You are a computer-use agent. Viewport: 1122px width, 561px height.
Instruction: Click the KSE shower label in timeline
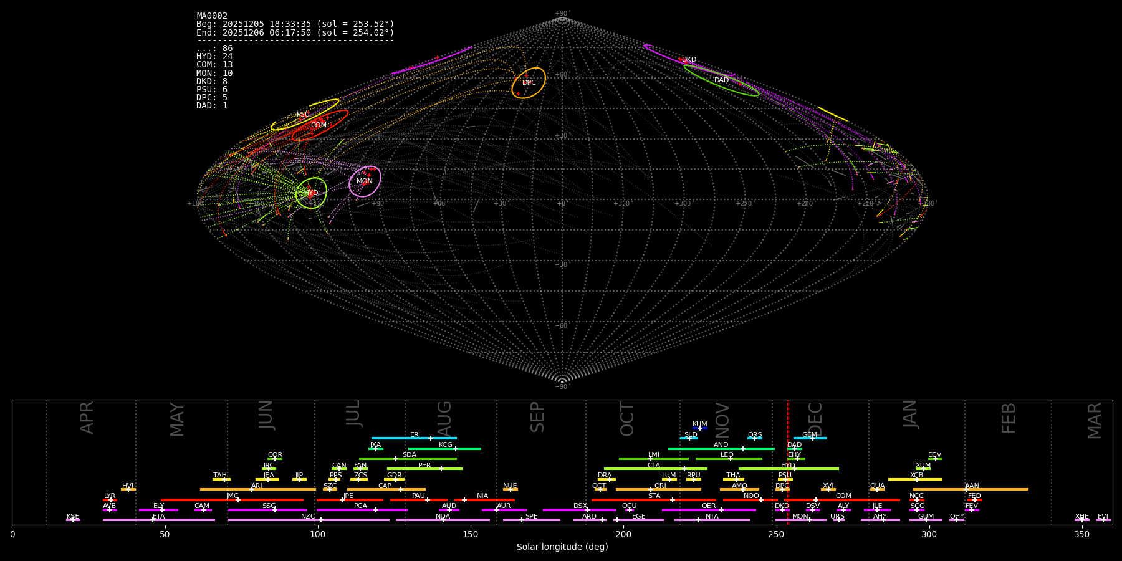73,517
